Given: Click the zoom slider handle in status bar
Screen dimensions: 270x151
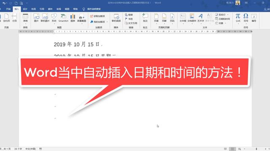Looking at the screenshot, I should point(256,149).
